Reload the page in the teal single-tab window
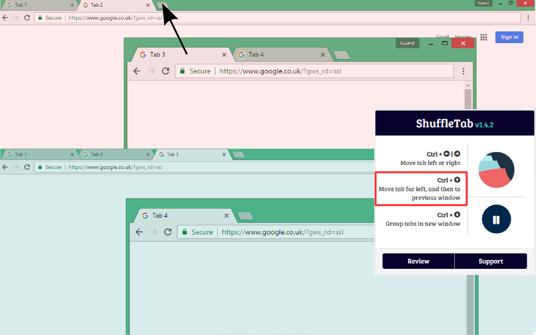This screenshot has height=335, width=536. [168, 232]
